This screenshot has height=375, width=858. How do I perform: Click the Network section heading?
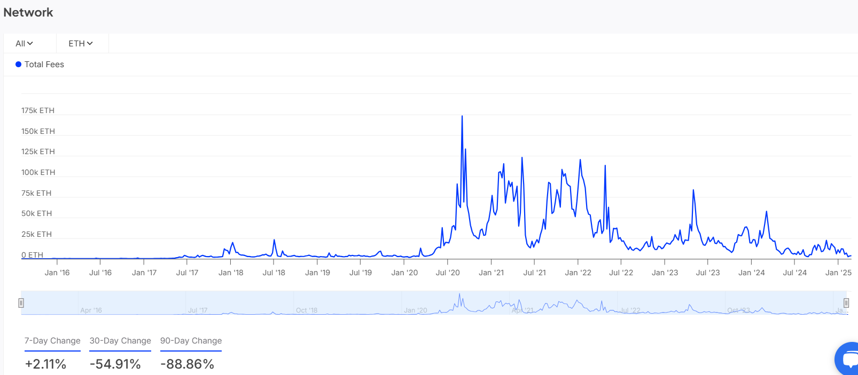(x=28, y=12)
